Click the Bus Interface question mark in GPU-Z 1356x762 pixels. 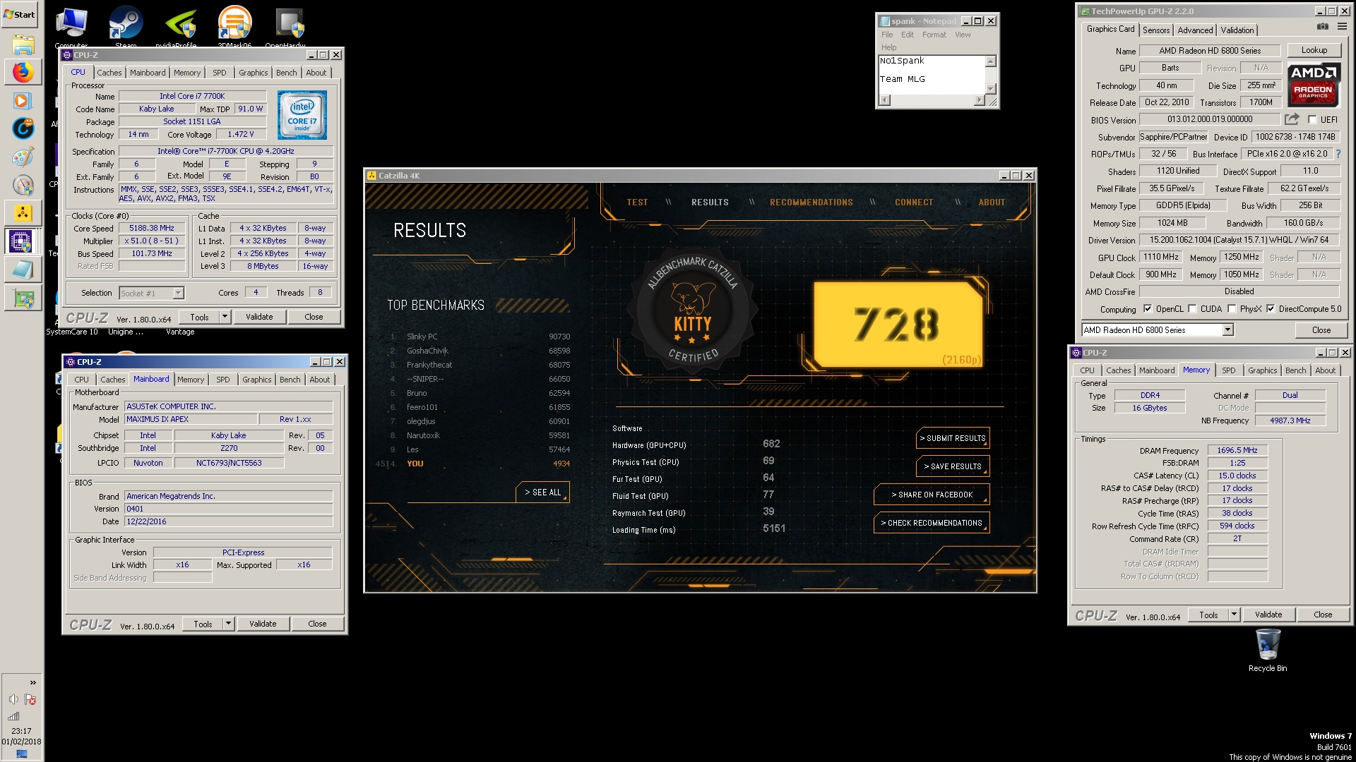coord(1338,154)
